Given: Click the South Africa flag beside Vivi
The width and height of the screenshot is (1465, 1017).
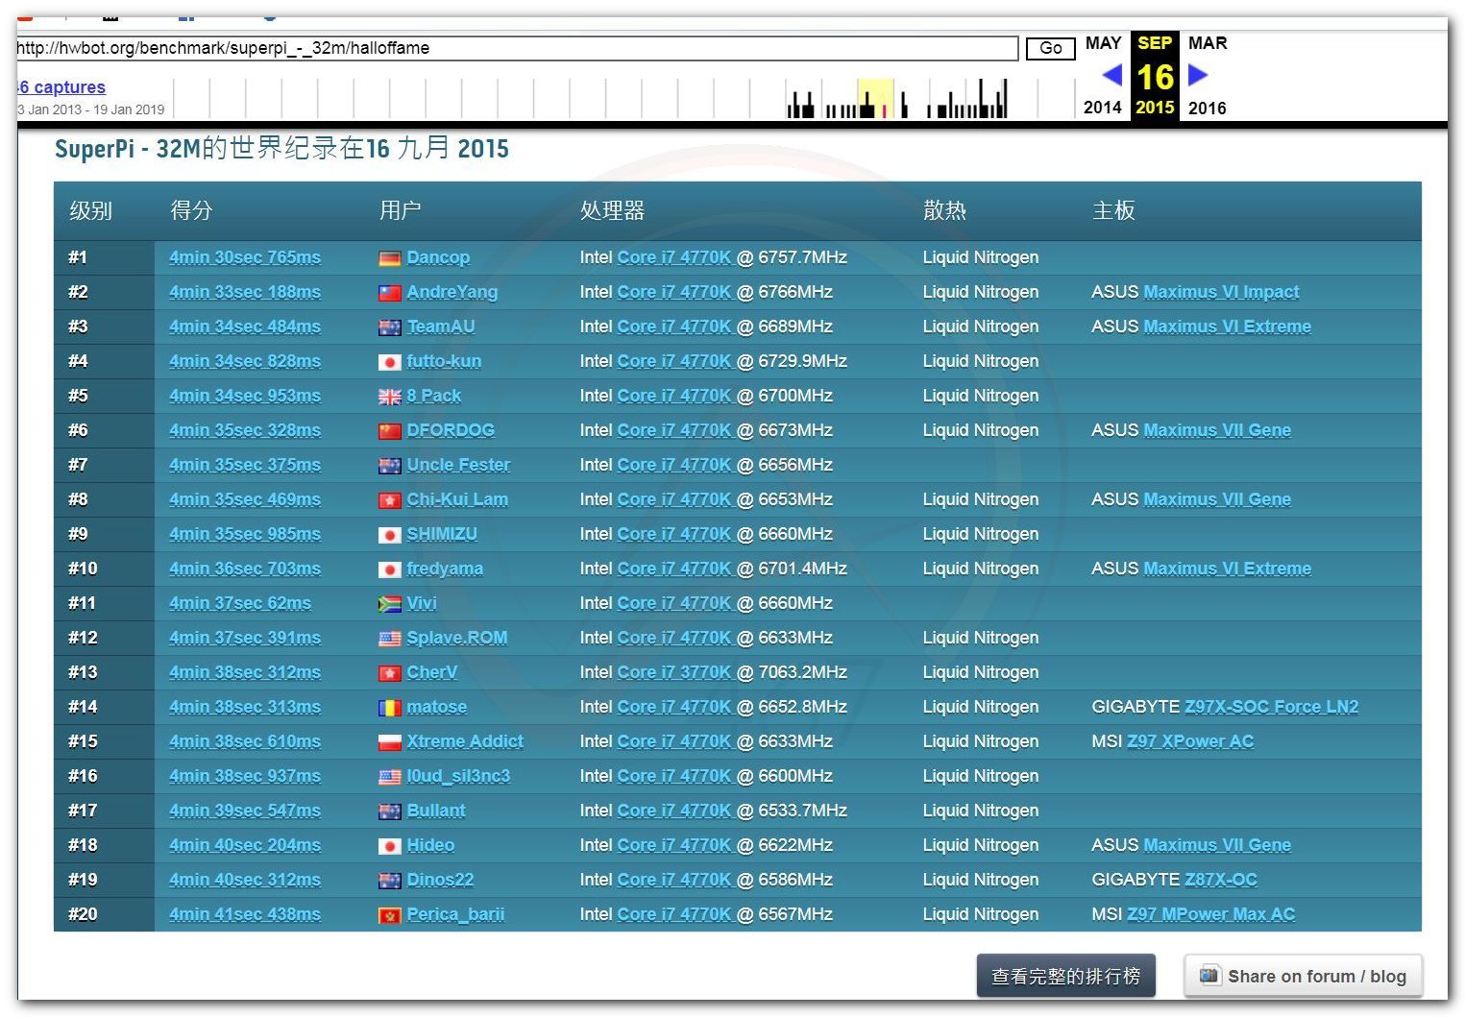Looking at the screenshot, I should click(x=389, y=604).
